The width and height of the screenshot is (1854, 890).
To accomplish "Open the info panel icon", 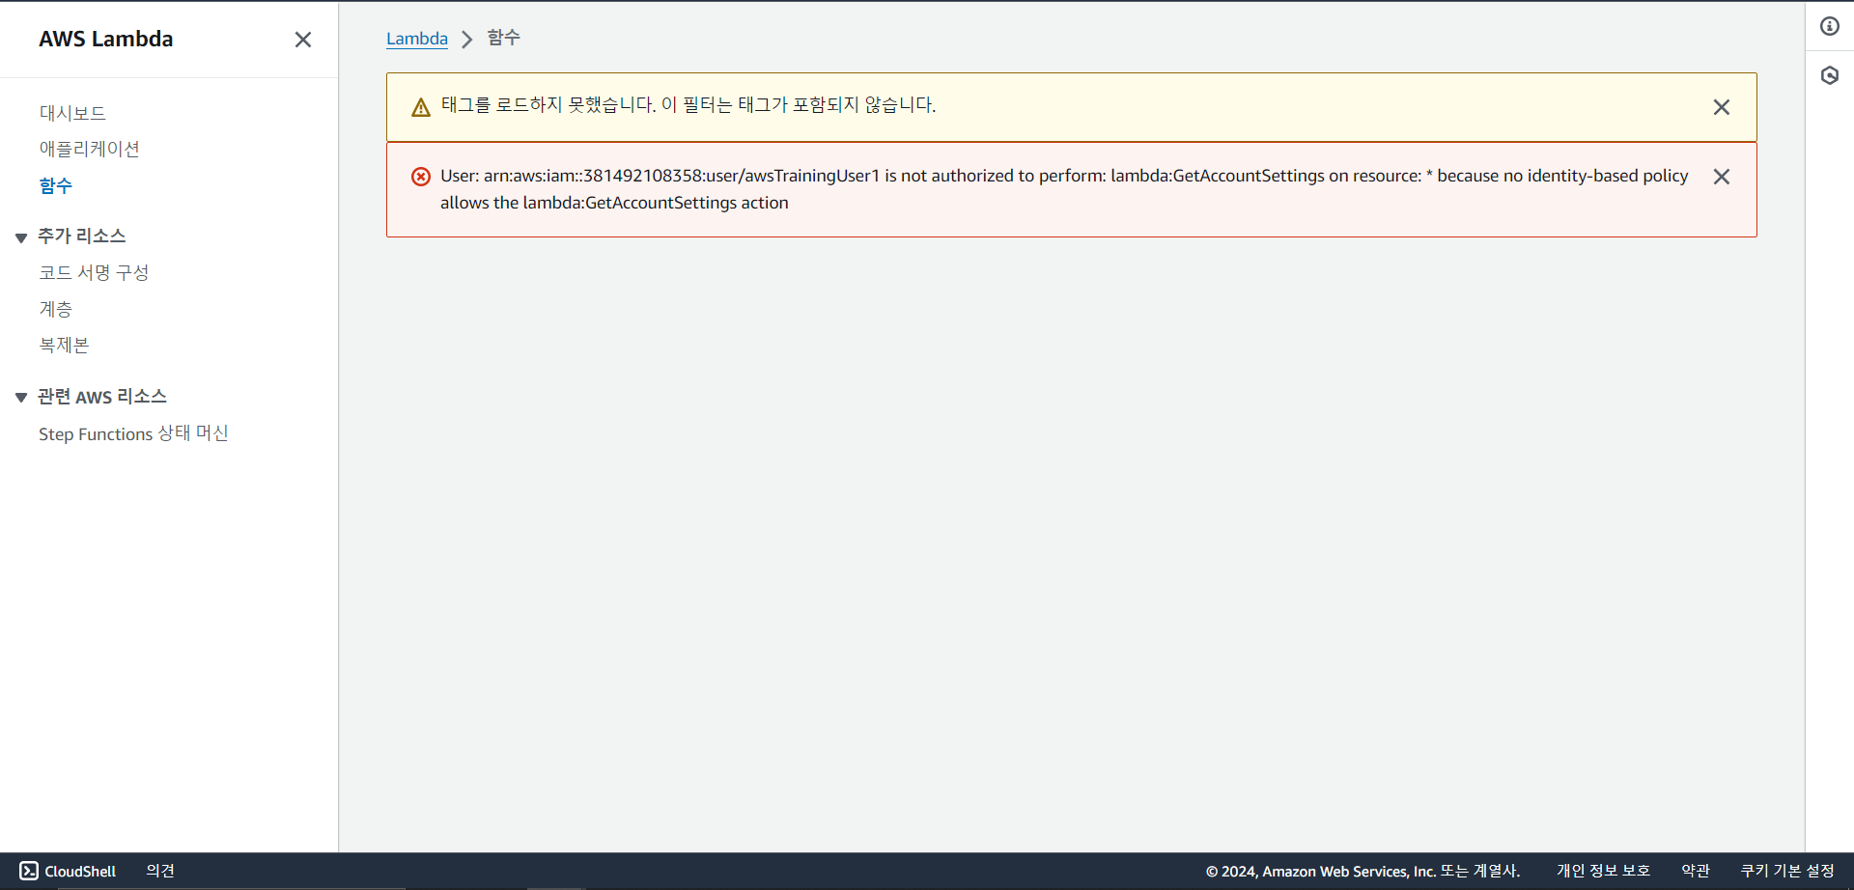I will click(x=1830, y=26).
